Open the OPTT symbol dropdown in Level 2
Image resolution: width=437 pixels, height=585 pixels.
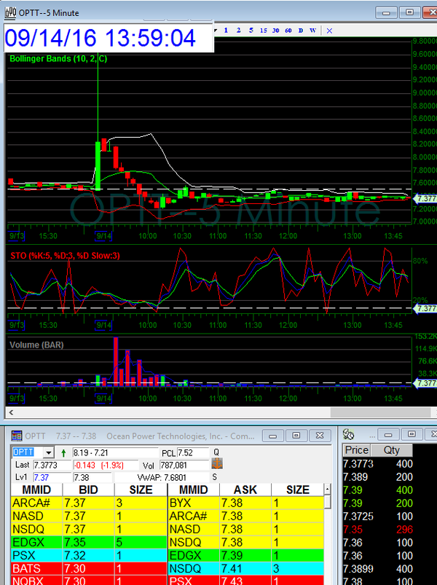(49, 452)
